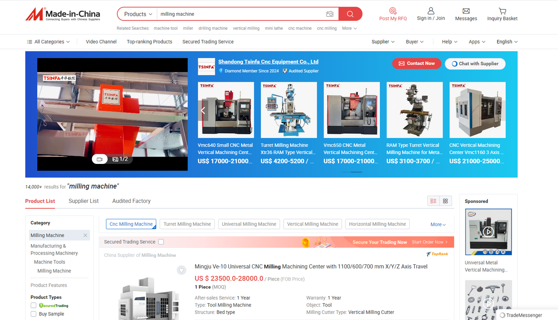Screen dimensions: 558x320
Task: Click the Audited Supplier badge
Action: pos(301,71)
